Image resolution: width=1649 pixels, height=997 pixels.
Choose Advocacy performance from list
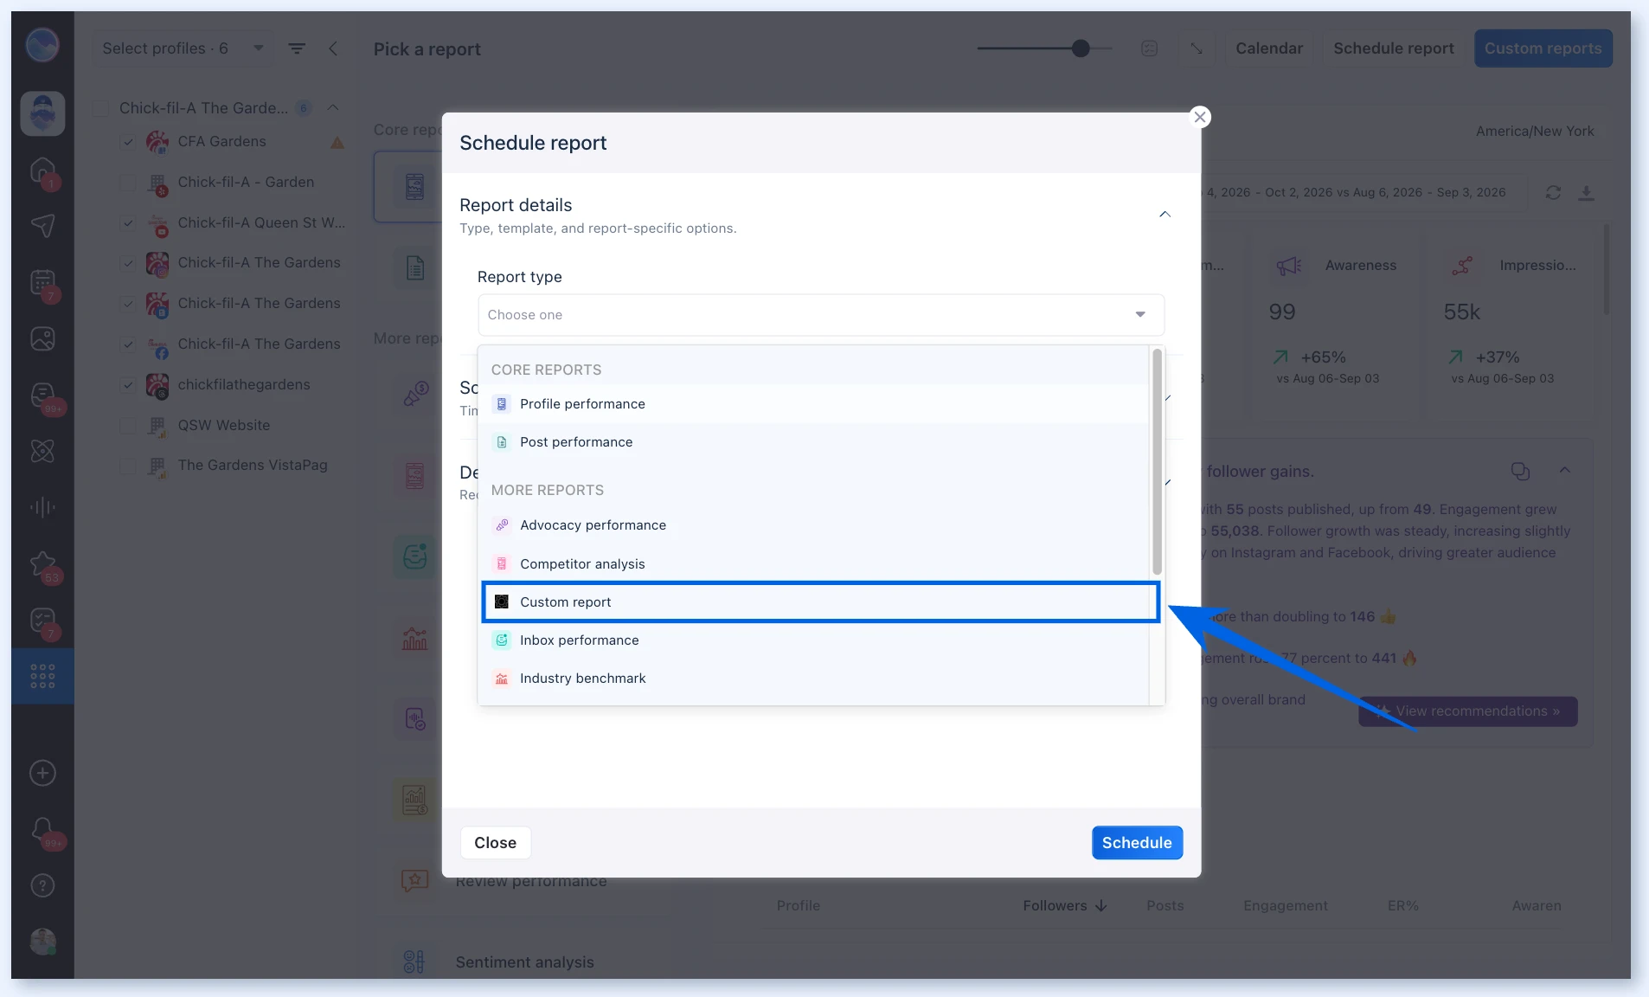pyautogui.click(x=814, y=525)
